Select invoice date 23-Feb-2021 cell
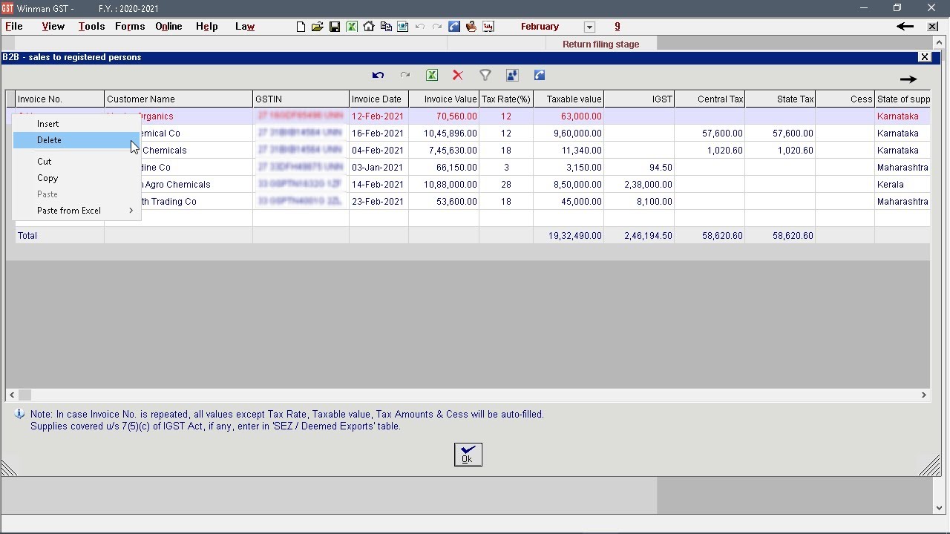 click(379, 202)
